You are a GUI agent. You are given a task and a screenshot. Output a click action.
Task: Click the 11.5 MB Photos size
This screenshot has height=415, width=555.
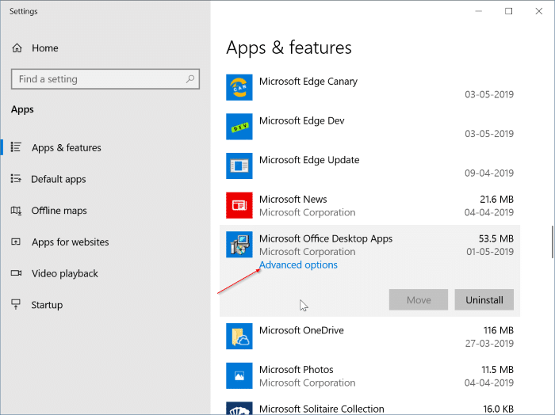497,369
